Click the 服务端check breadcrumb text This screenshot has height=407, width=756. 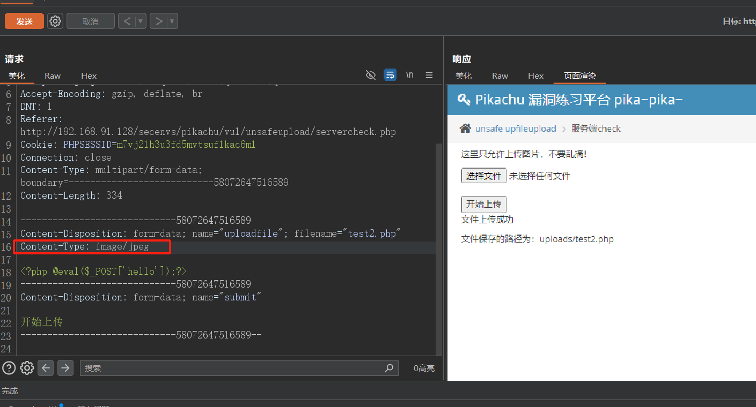click(596, 129)
